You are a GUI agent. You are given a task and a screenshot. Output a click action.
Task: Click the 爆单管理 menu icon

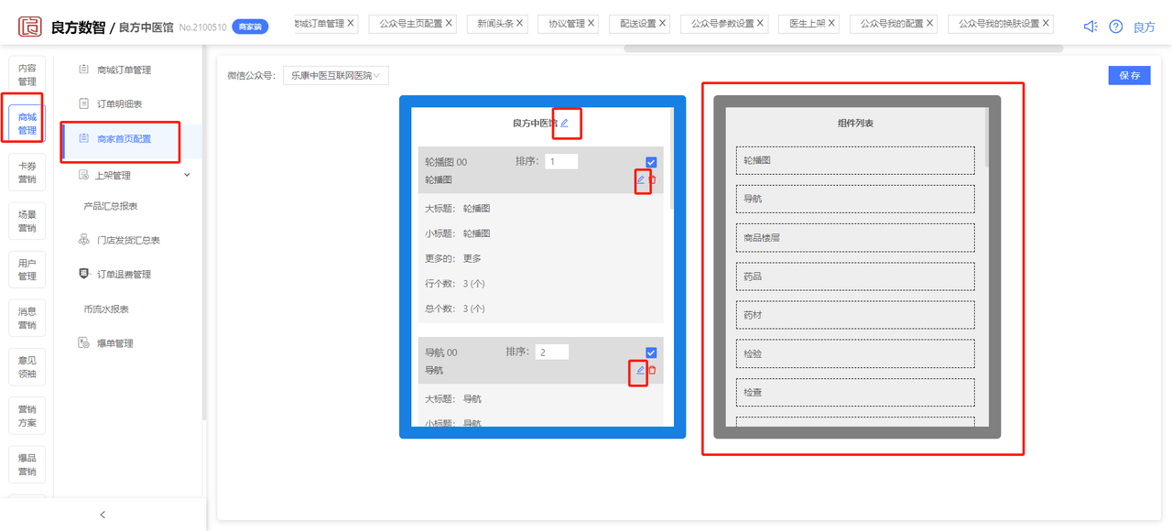84,343
